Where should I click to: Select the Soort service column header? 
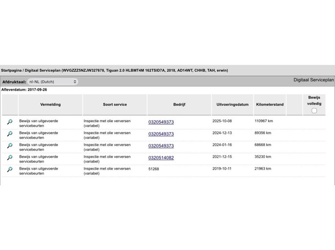pos(115,104)
